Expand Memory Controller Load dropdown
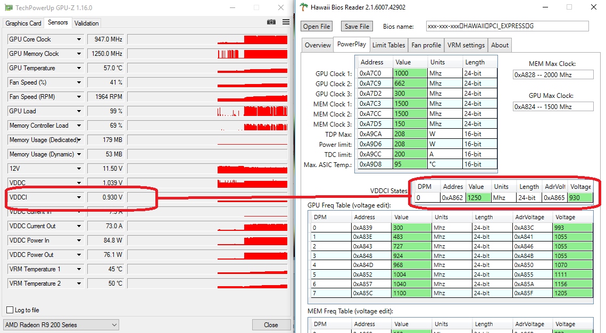The height and width of the screenshot is (333, 606). click(x=79, y=126)
